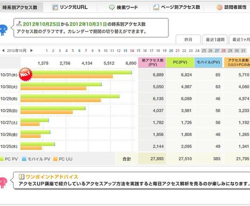
Task: Click the No.1 badge on 10/31 bar
Action: [x=26, y=74]
